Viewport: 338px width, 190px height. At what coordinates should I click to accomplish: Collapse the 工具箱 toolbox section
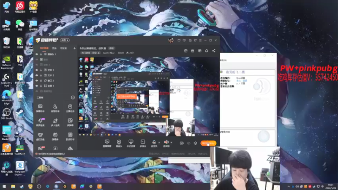tap(73, 98)
